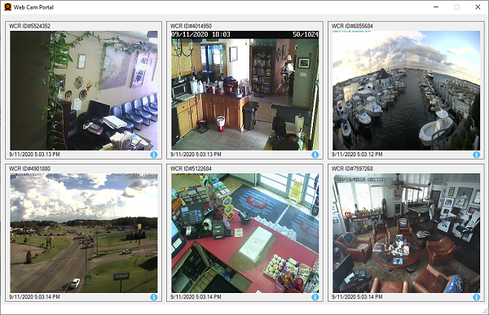Open info for webcam WCR ID#5524352
This screenshot has width=489, height=315.
tap(154, 155)
